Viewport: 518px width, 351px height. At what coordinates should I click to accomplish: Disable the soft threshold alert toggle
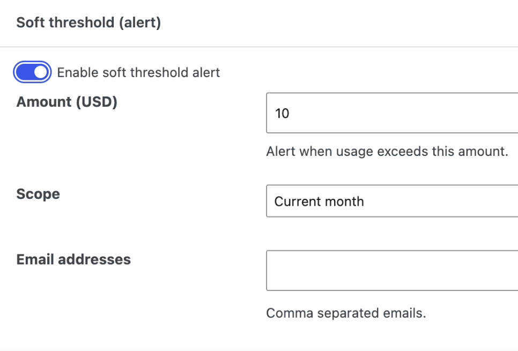(x=32, y=72)
